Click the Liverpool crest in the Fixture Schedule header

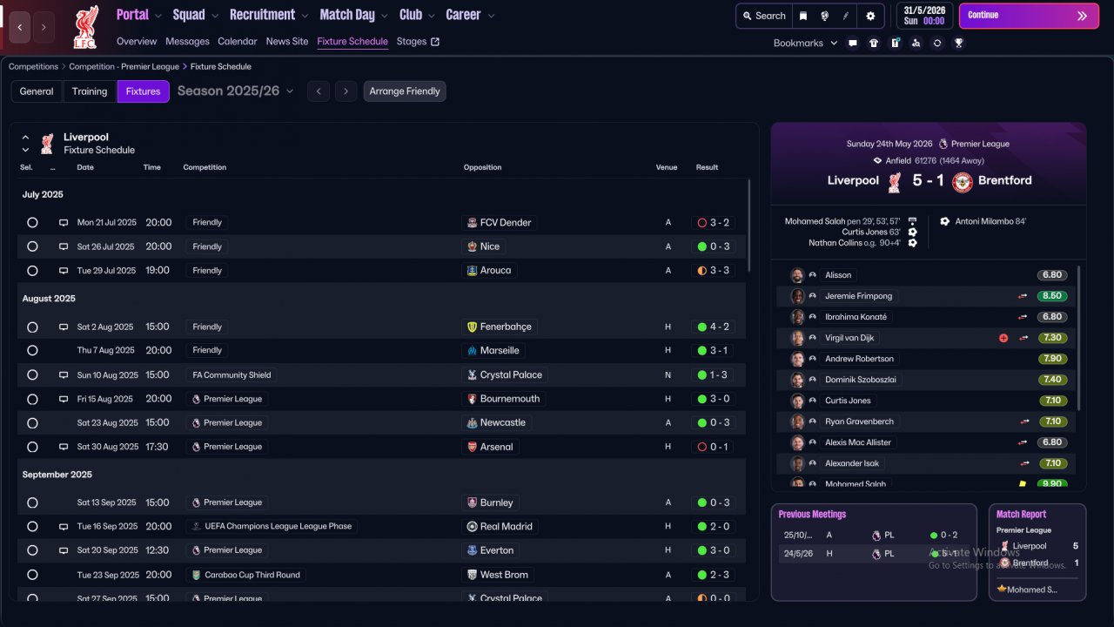point(47,144)
